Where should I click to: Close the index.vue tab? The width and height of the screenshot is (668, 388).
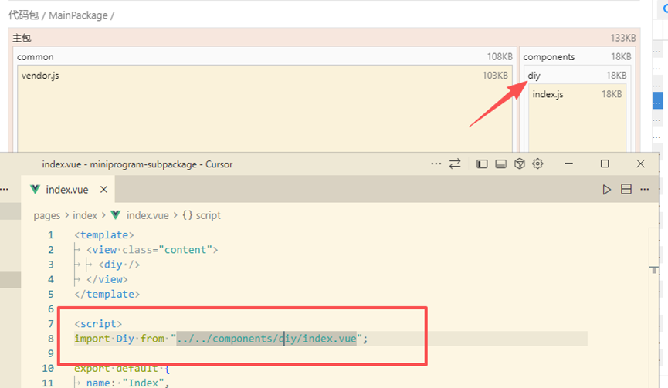coord(103,190)
